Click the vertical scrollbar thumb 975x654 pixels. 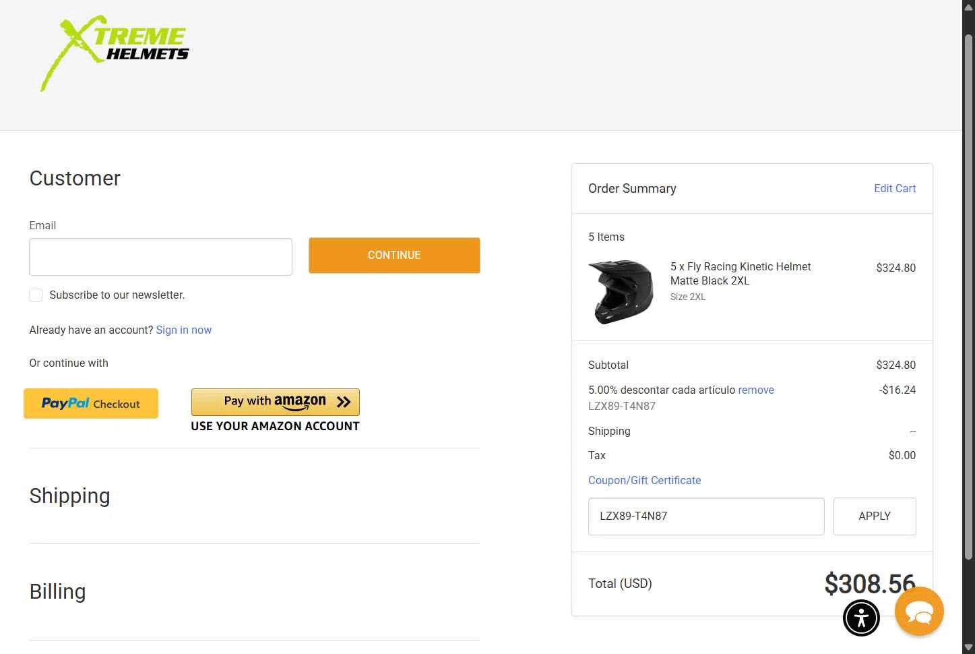click(x=968, y=297)
